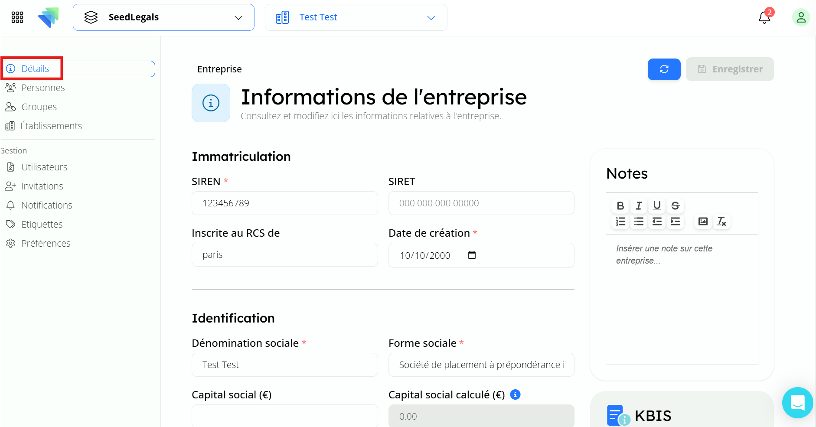Toggle bold formatting in Notes
The width and height of the screenshot is (816, 427).
click(620, 206)
